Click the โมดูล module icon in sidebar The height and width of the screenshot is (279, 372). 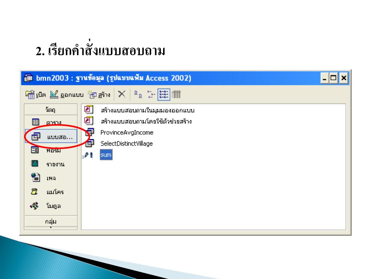[34, 206]
